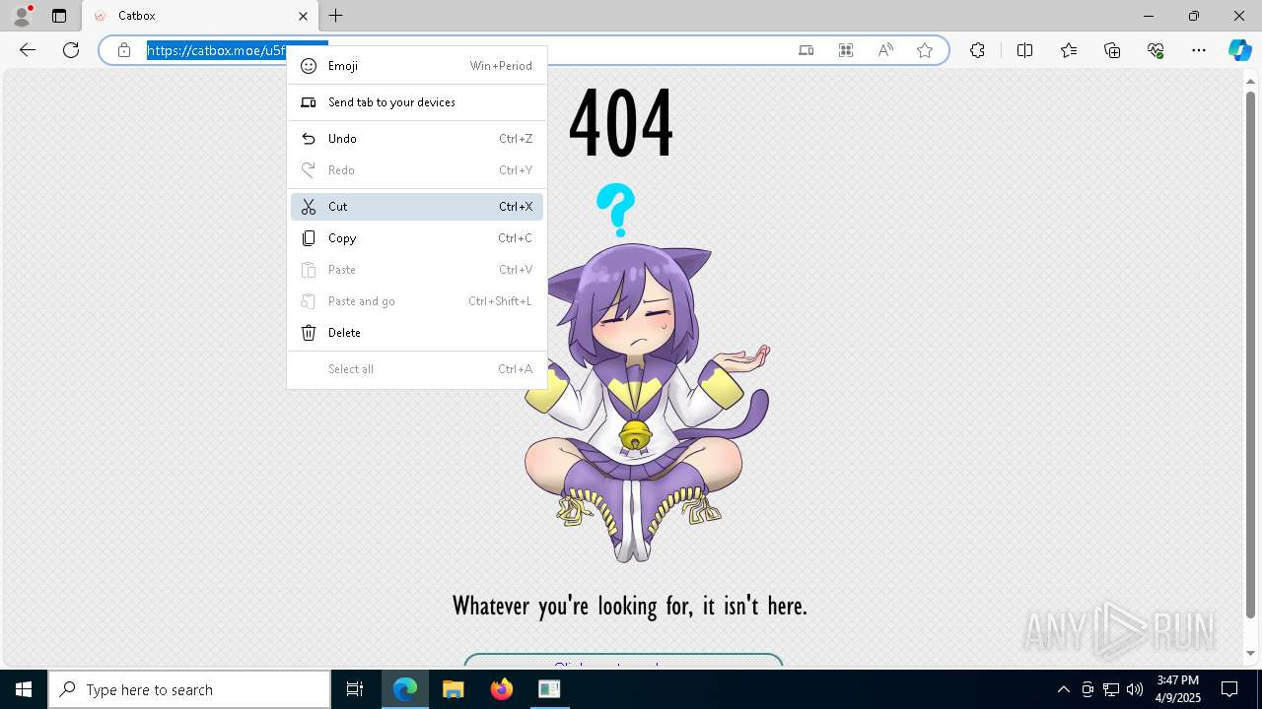The image size is (1262, 709).
Task: Open the clock showing 3:47 PM
Action: point(1178,689)
